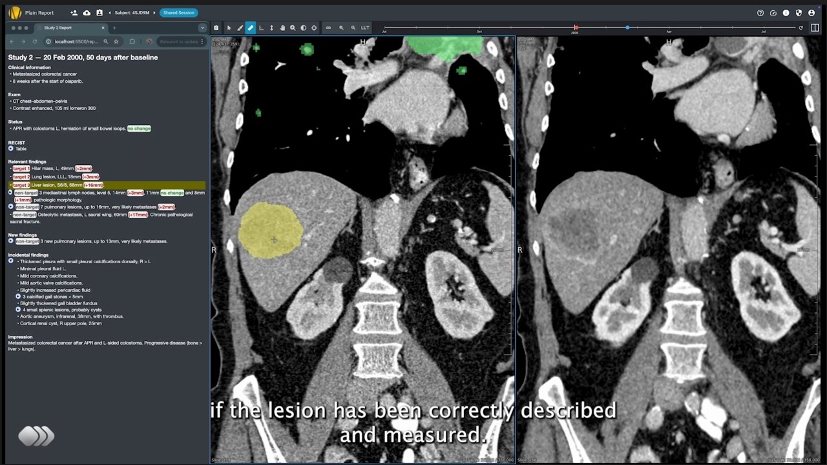Image resolution: width=827 pixels, height=465 pixels.
Task: Toggle the split-view layout button
Action: pos(815,28)
